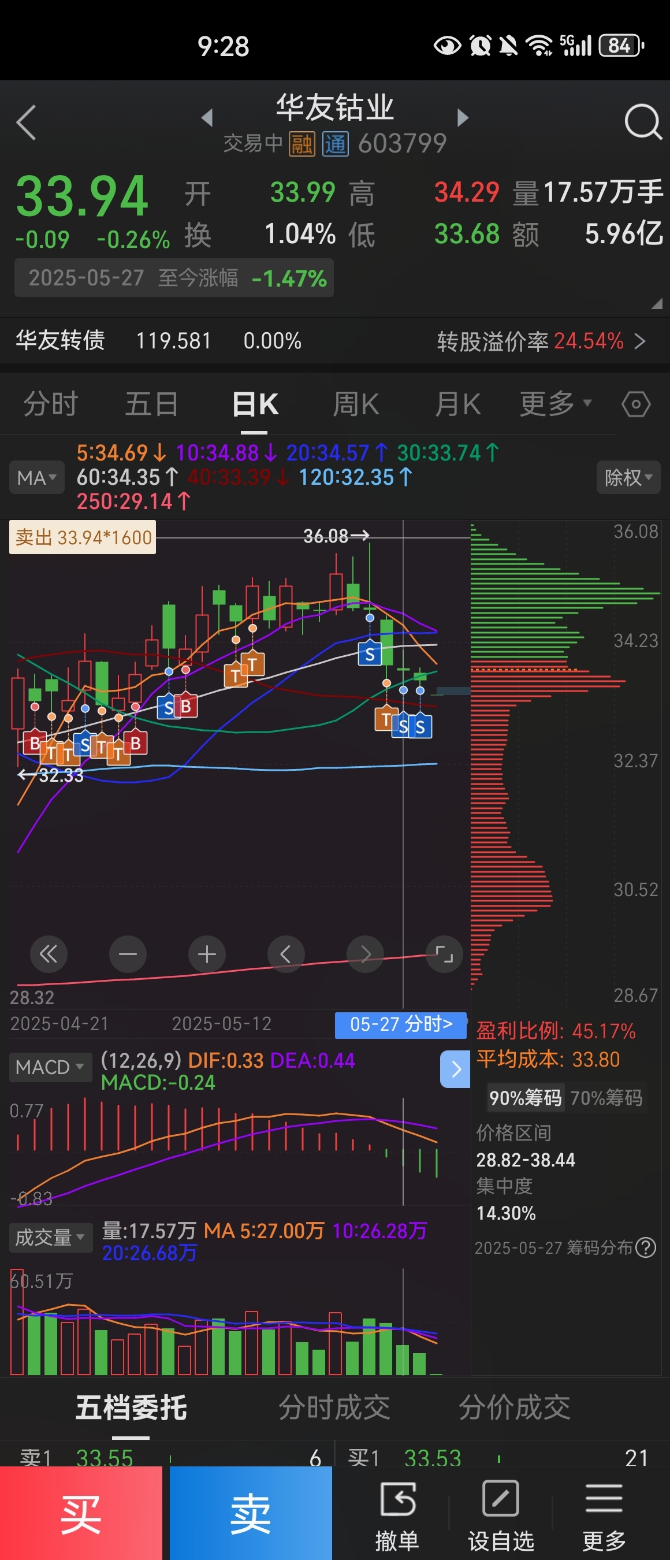Tap 集中度 14.30% value
The height and width of the screenshot is (1560, 670).
click(506, 1213)
